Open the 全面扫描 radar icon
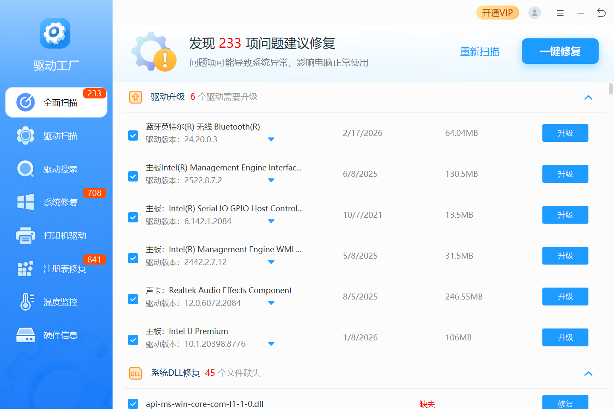The width and height of the screenshot is (614, 409). click(26, 102)
